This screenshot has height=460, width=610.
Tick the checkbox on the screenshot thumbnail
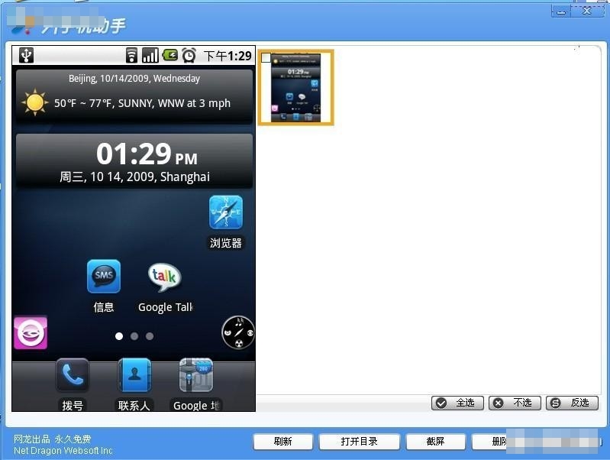pyautogui.click(x=266, y=57)
